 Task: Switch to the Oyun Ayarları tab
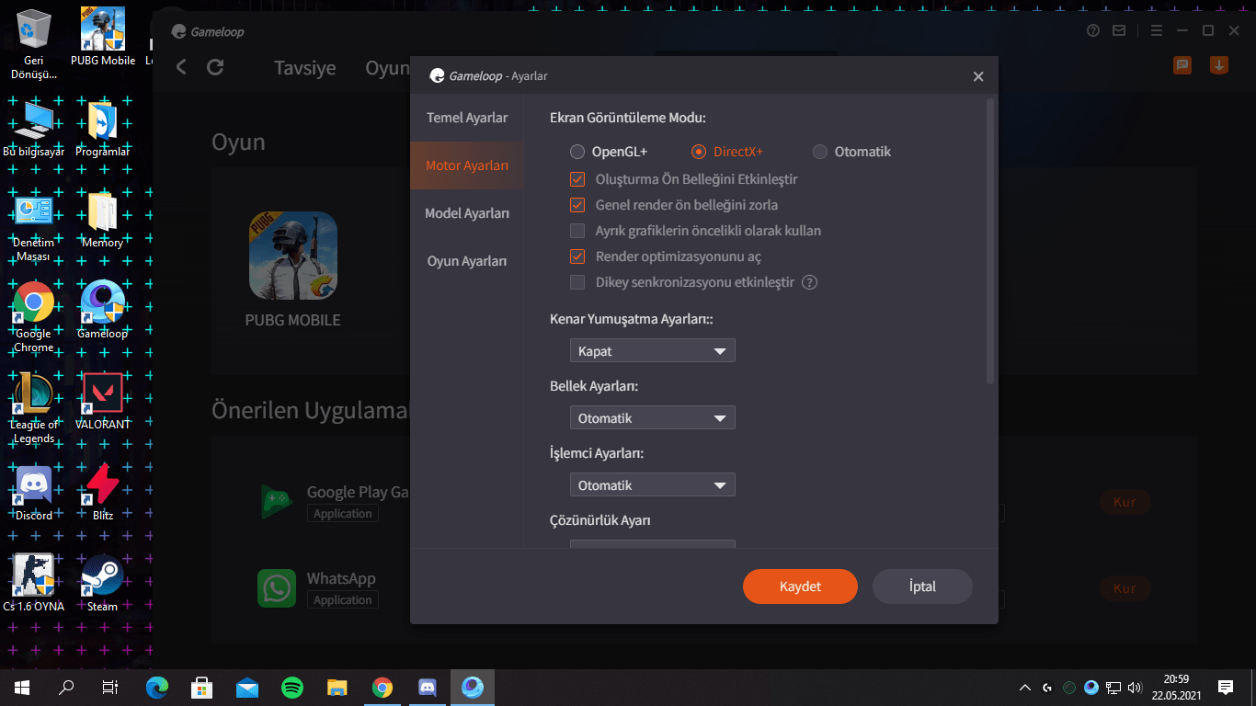pos(467,261)
